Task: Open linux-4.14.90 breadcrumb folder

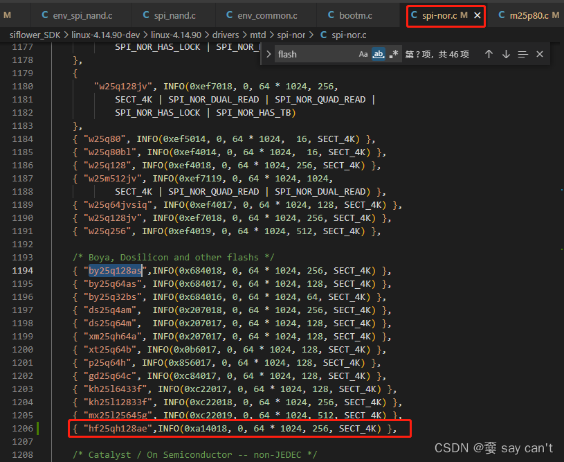Action: (176, 35)
